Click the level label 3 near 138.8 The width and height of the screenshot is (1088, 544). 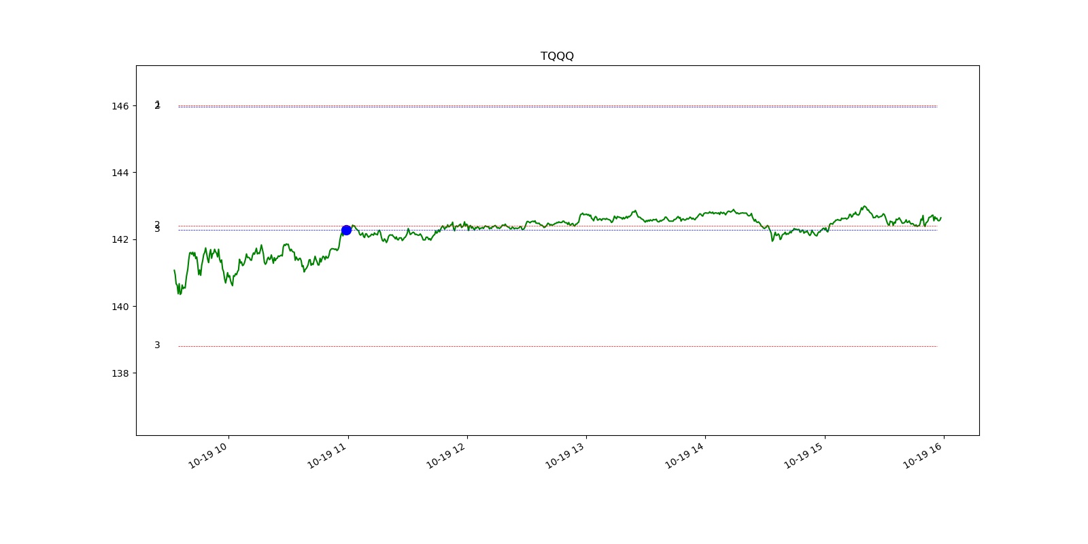pos(157,345)
